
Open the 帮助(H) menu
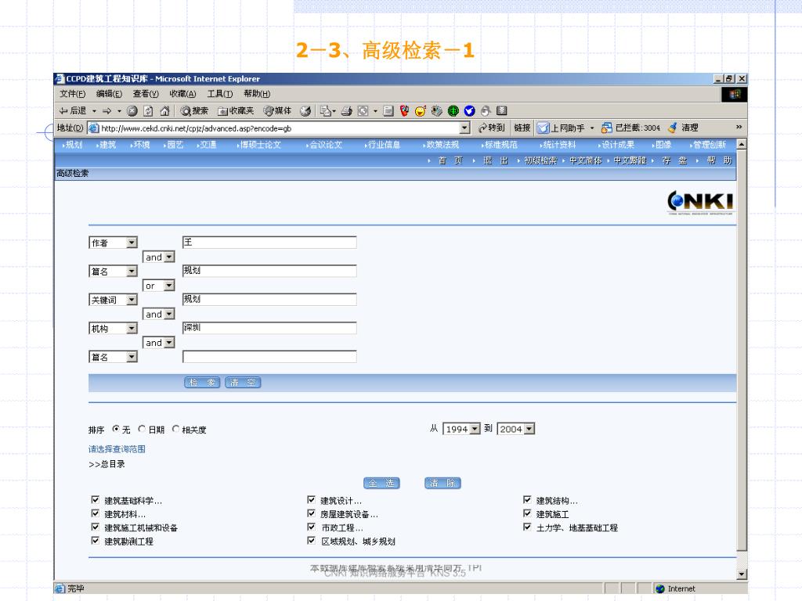click(257, 94)
